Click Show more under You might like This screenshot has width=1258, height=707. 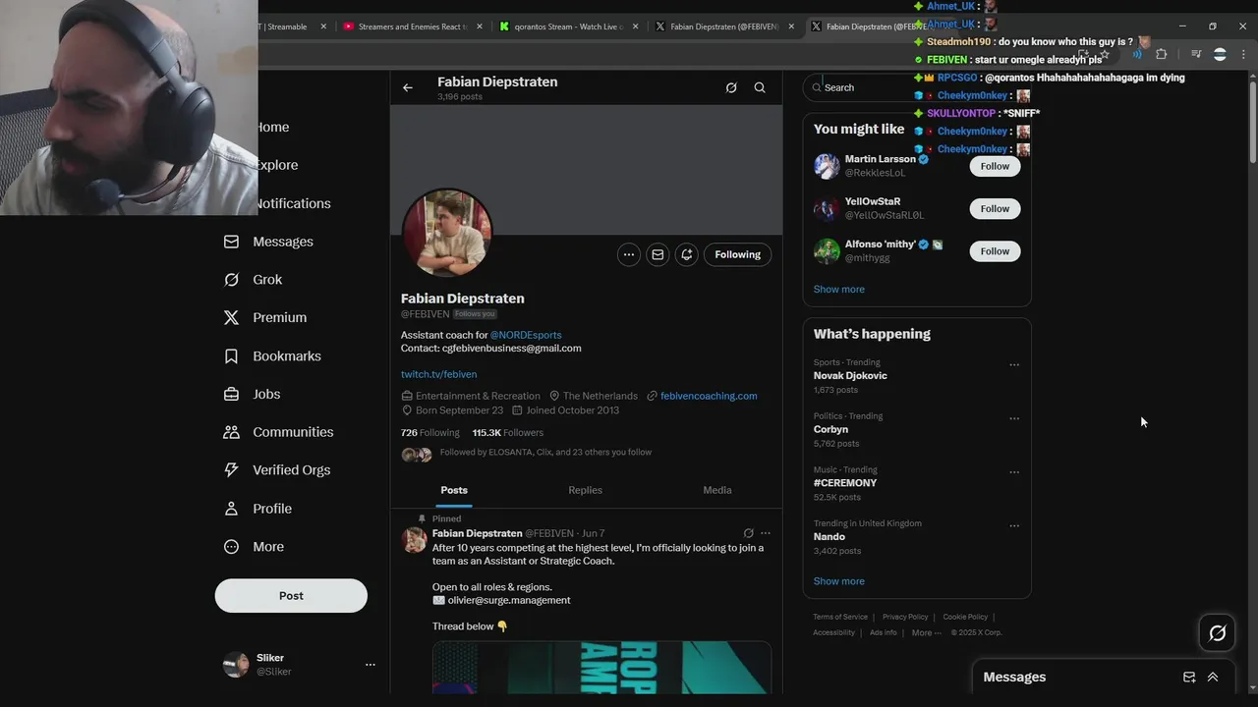point(838,290)
